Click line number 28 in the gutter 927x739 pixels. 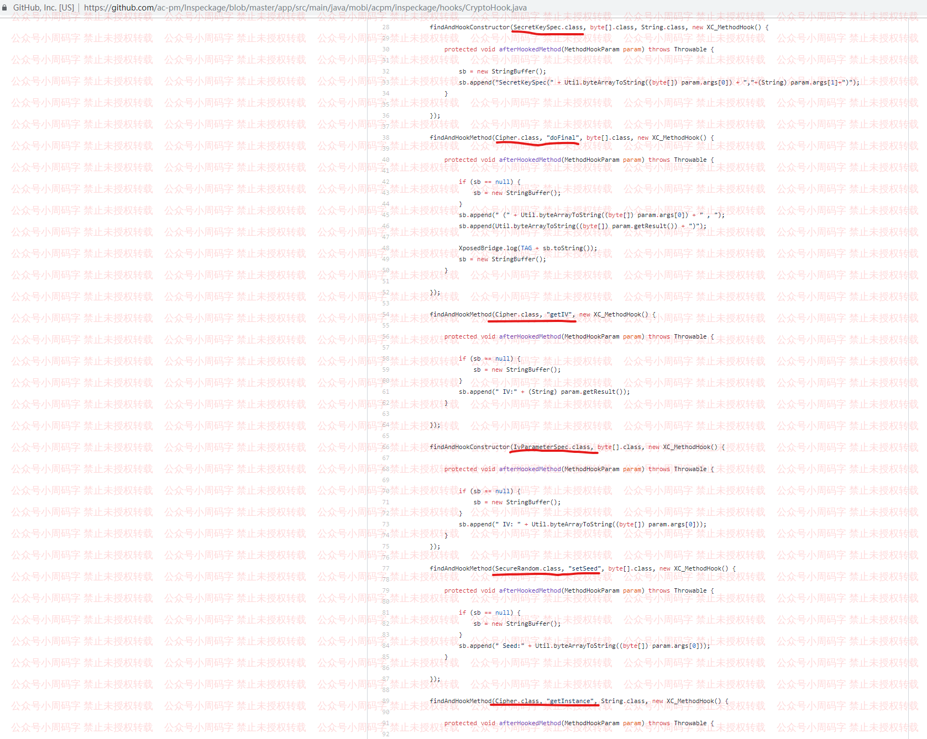pyautogui.click(x=386, y=27)
